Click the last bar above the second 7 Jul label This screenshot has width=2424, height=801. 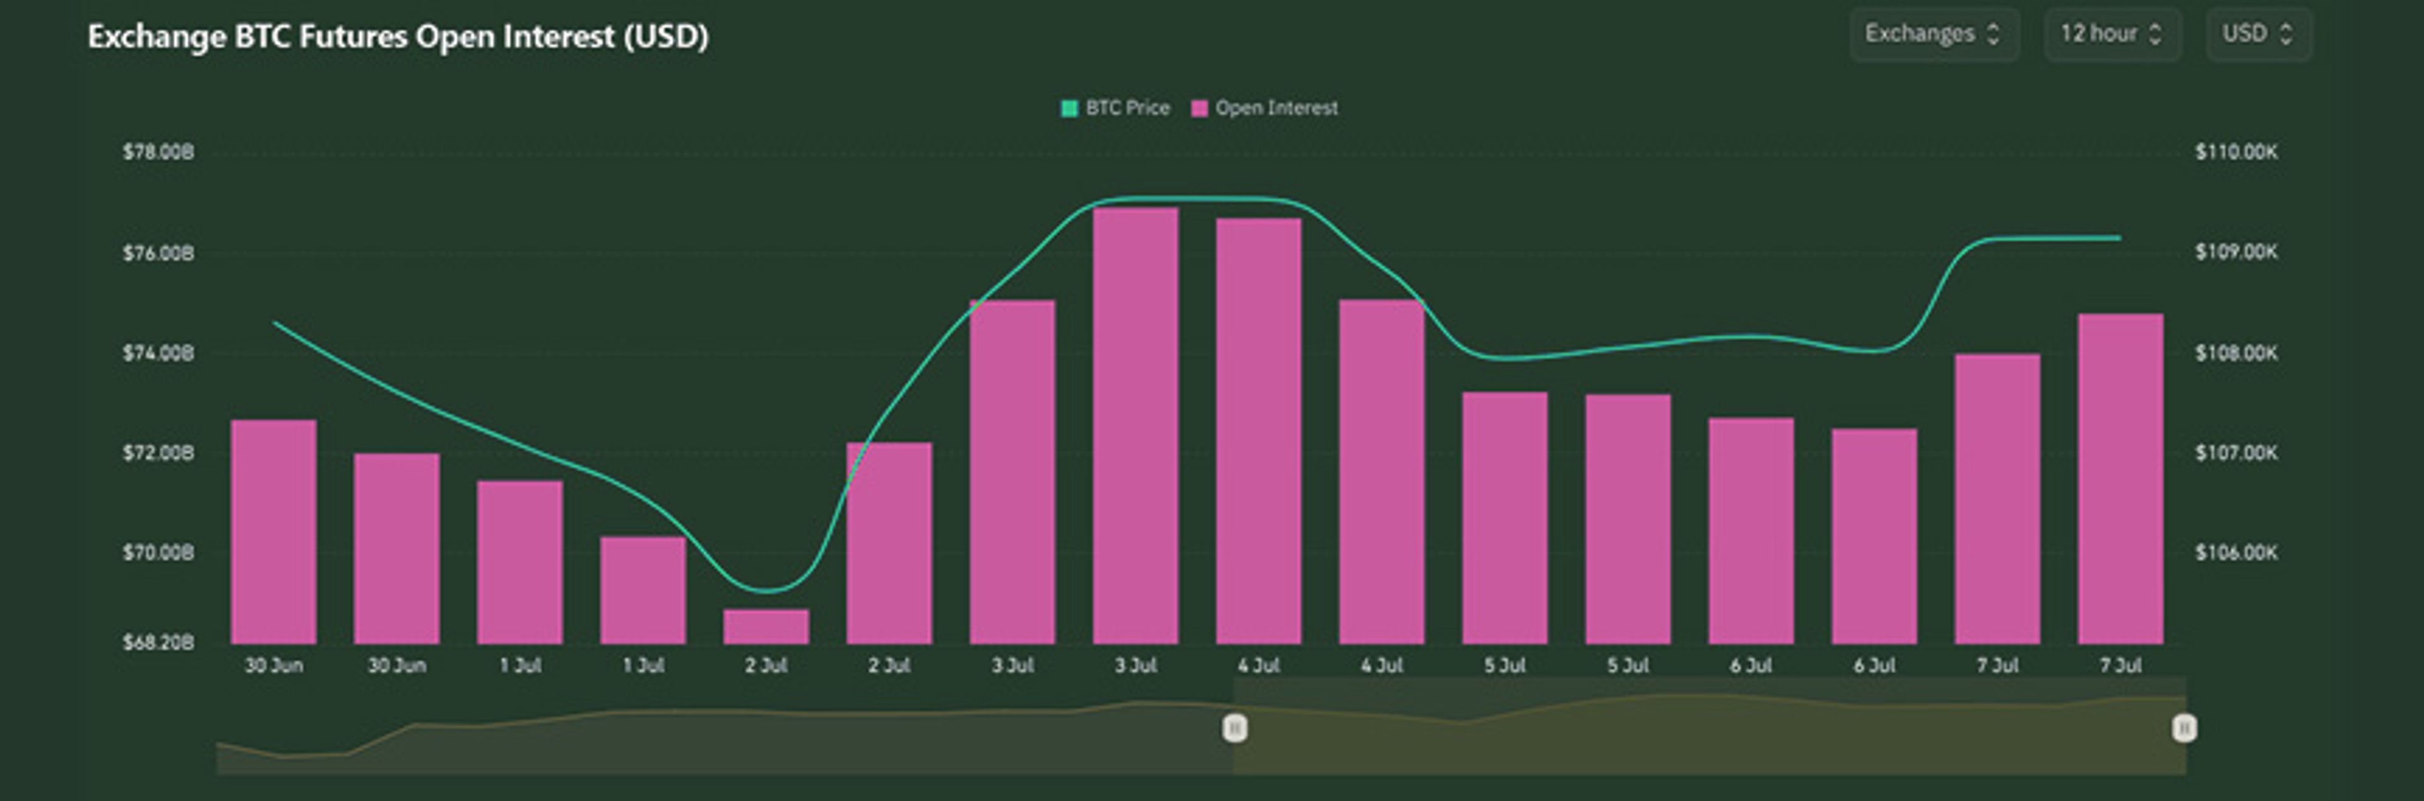click(2120, 480)
